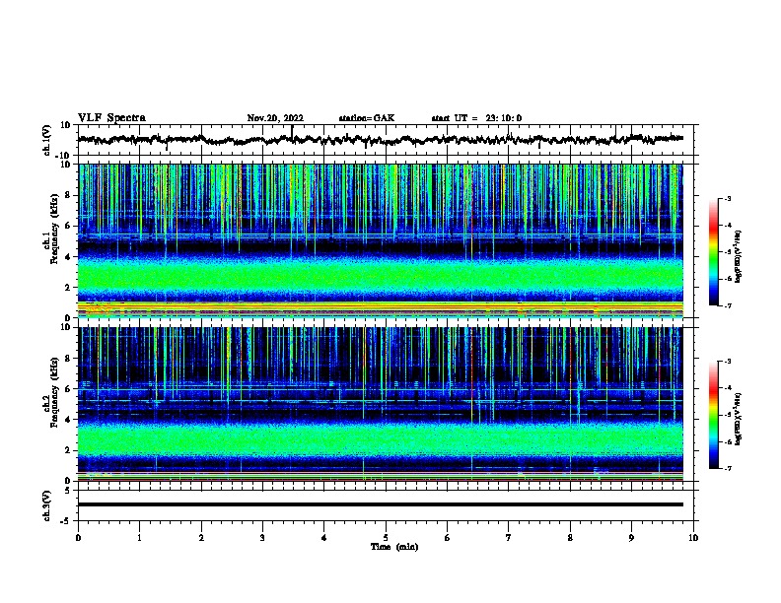
Task: Click the "0" tick on the time axis
Action: (x=78, y=537)
